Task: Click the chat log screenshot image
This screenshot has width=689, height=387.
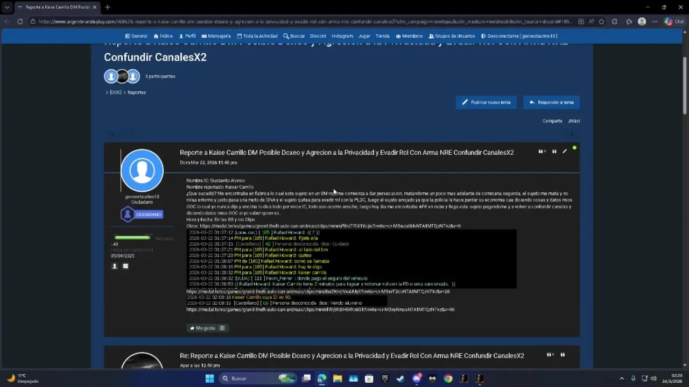Action: pos(351,259)
